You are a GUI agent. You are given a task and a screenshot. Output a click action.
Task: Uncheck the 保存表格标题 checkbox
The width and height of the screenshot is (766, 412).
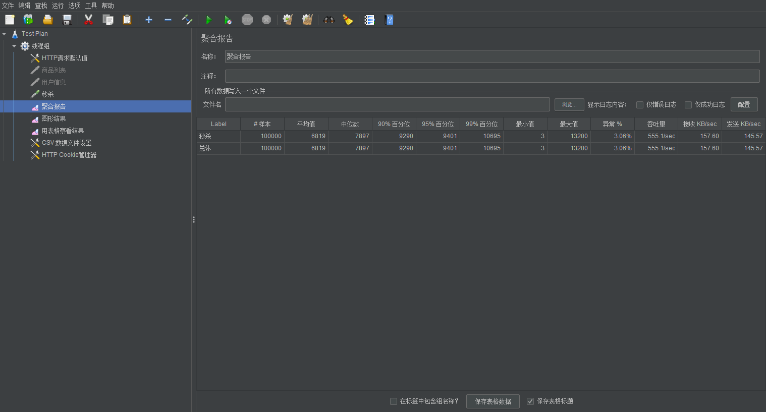(530, 401)
